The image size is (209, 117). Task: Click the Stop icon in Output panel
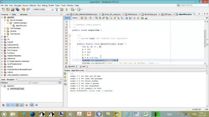65,81
